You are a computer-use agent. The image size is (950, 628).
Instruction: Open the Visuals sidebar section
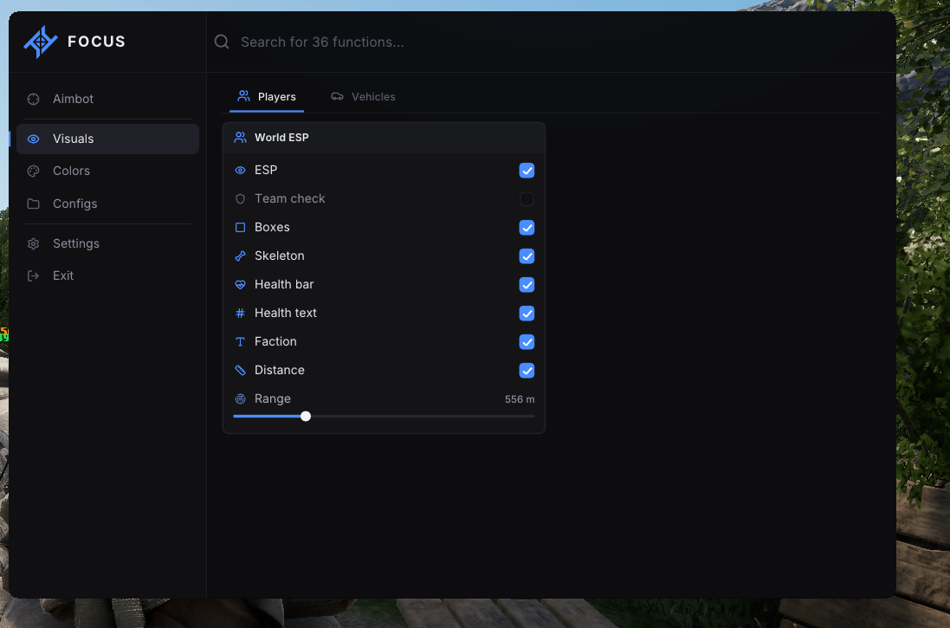click(x=108, y=139)
